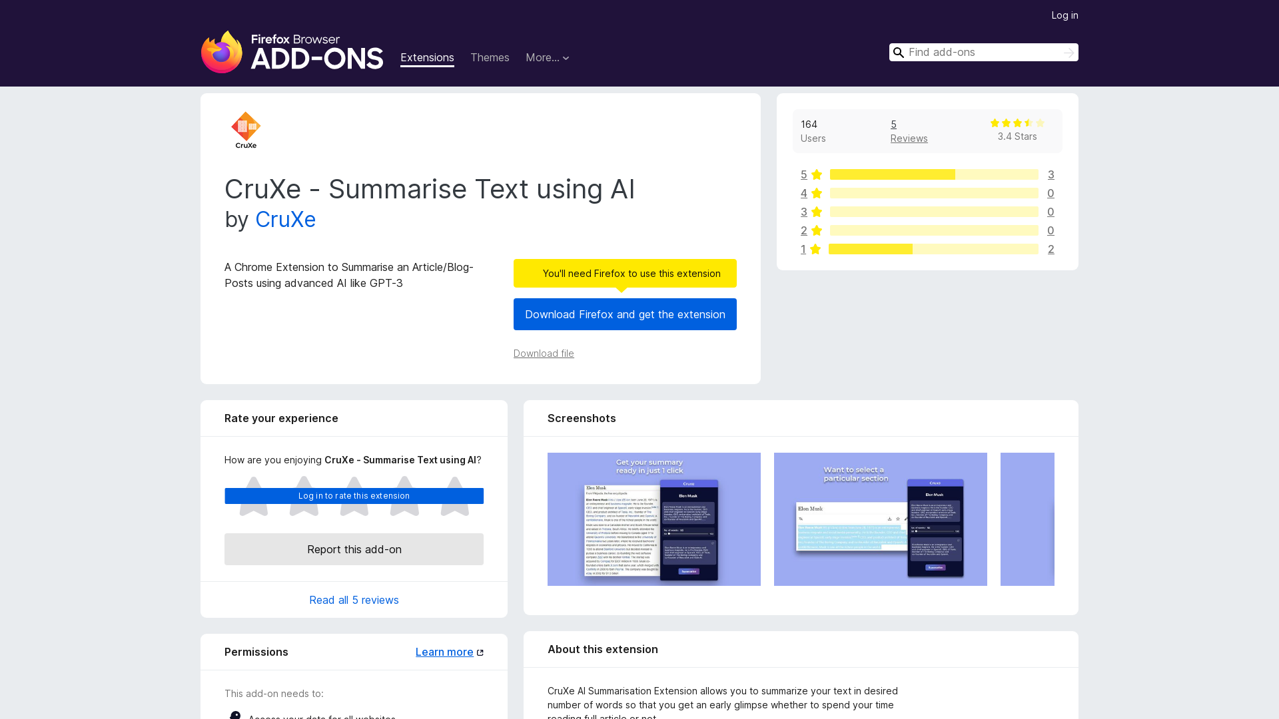This screenshot has height=719, width=1279.
Task: Click the Firefox Browser Add-ons logo
Action: click(292, 52)
